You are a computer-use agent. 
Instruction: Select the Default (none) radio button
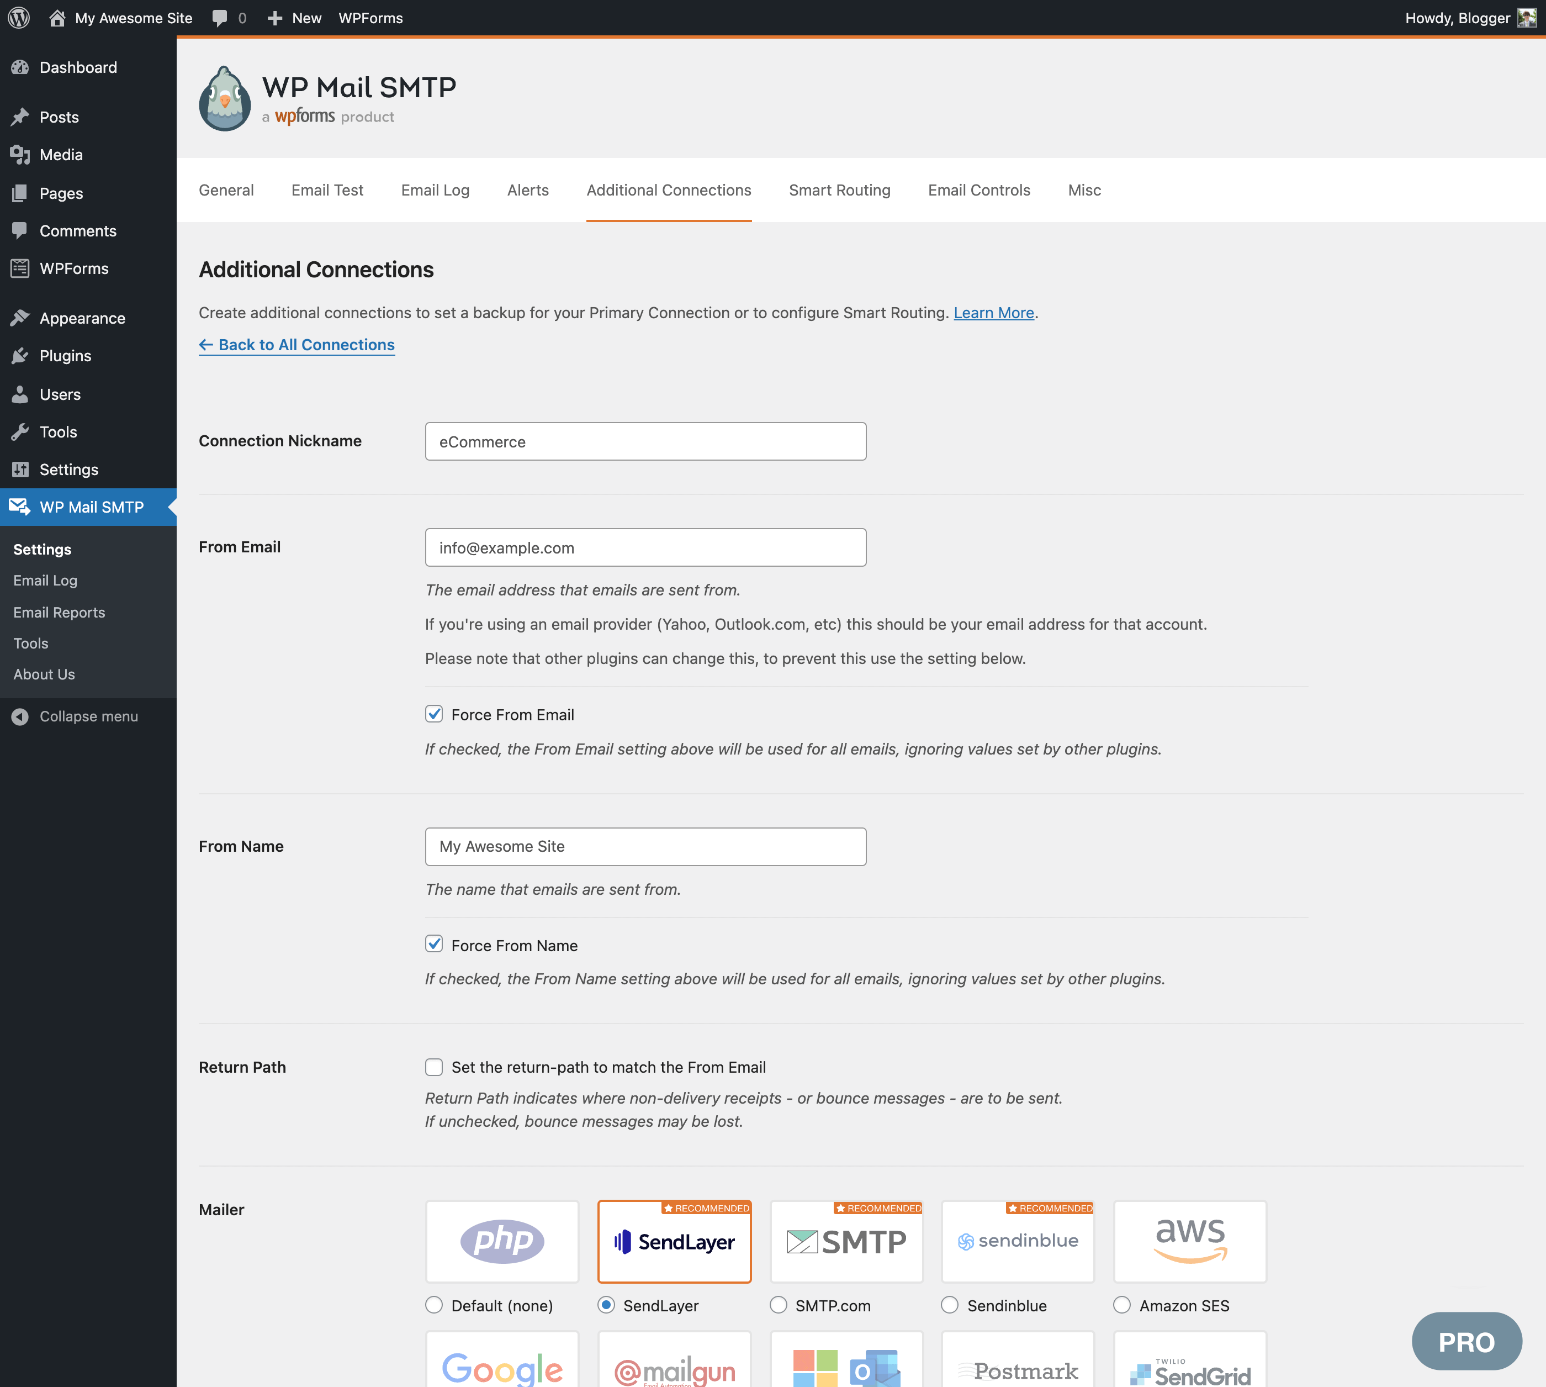click(x=434, y=1305)
